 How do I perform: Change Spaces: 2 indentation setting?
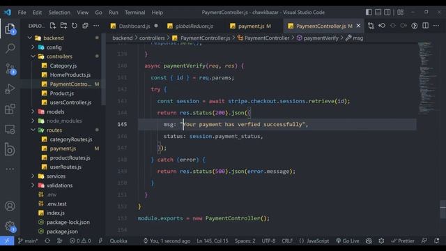pyautogui.click(x=245, y=241)
